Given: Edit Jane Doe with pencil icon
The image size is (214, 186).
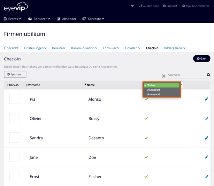Looking at the screenshot, I should click(x=206, y=157).
